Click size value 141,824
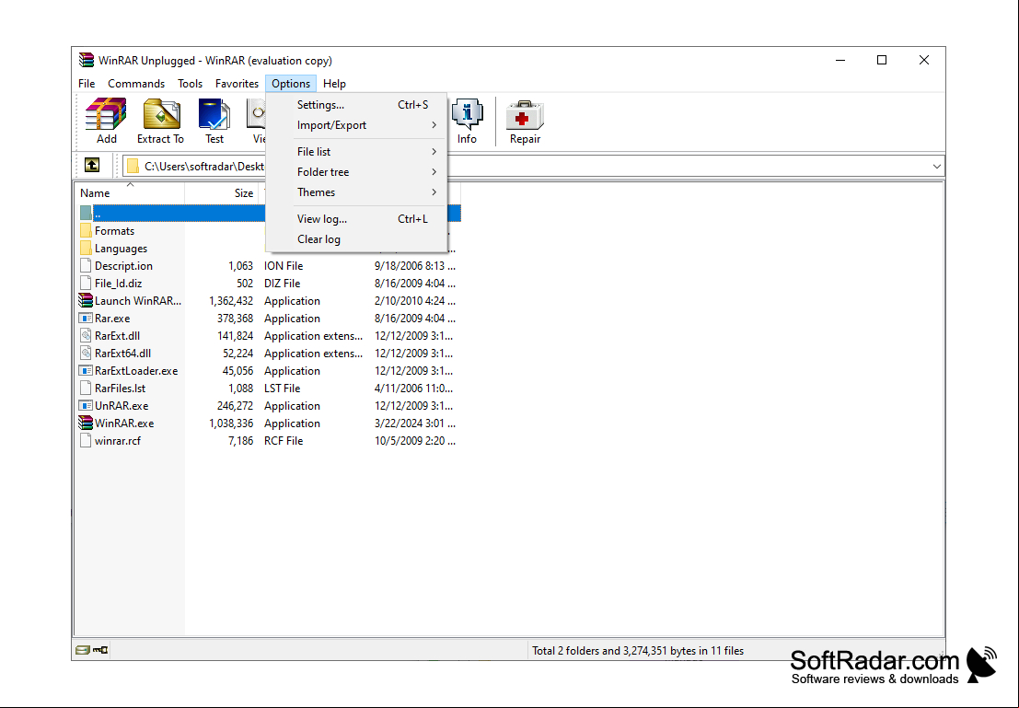This screenshot has height=708, width=1019. [x=236, y=336]
